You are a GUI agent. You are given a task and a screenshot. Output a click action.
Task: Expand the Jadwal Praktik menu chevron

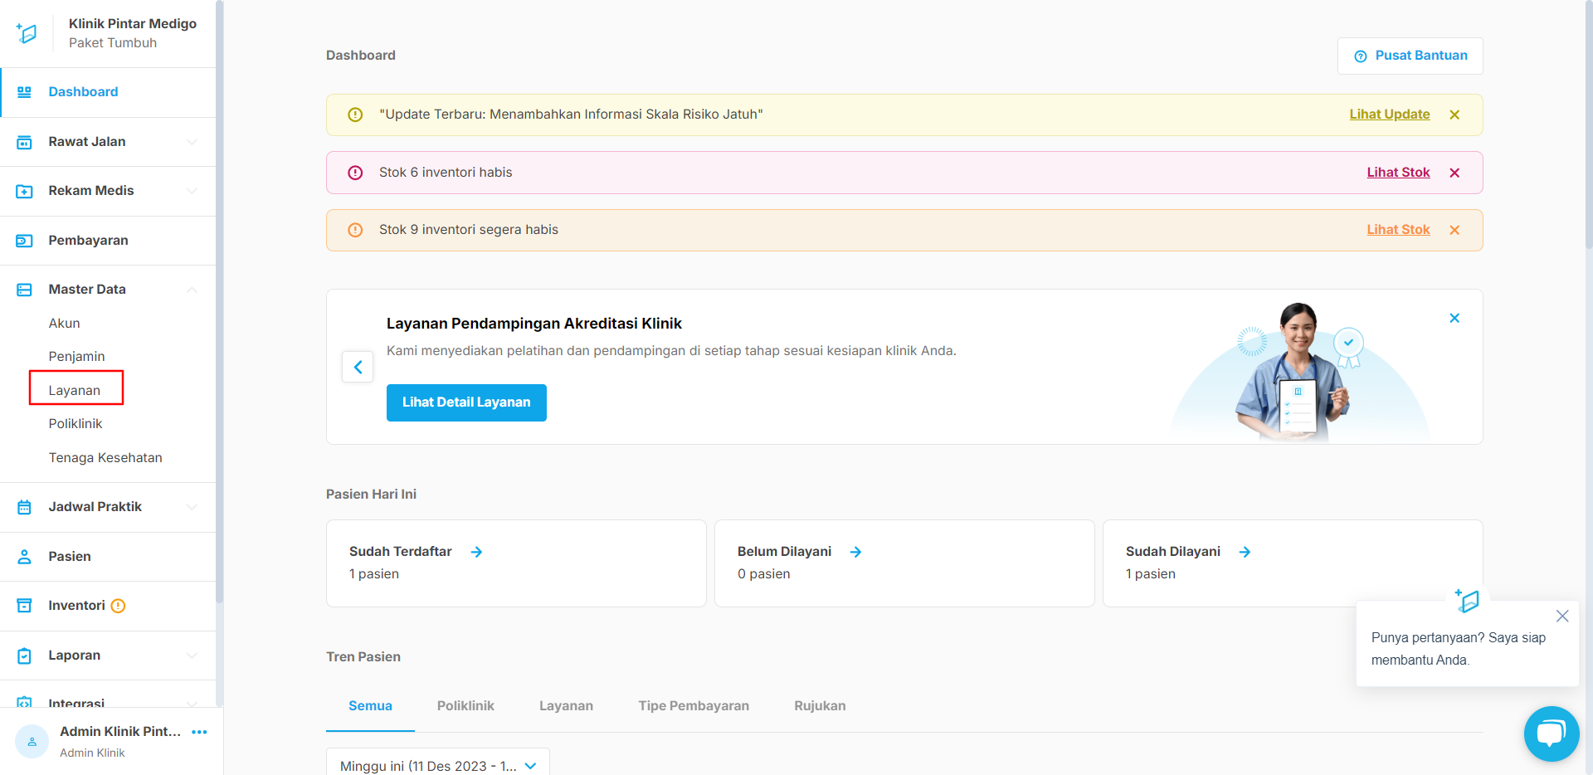(192, 507)
